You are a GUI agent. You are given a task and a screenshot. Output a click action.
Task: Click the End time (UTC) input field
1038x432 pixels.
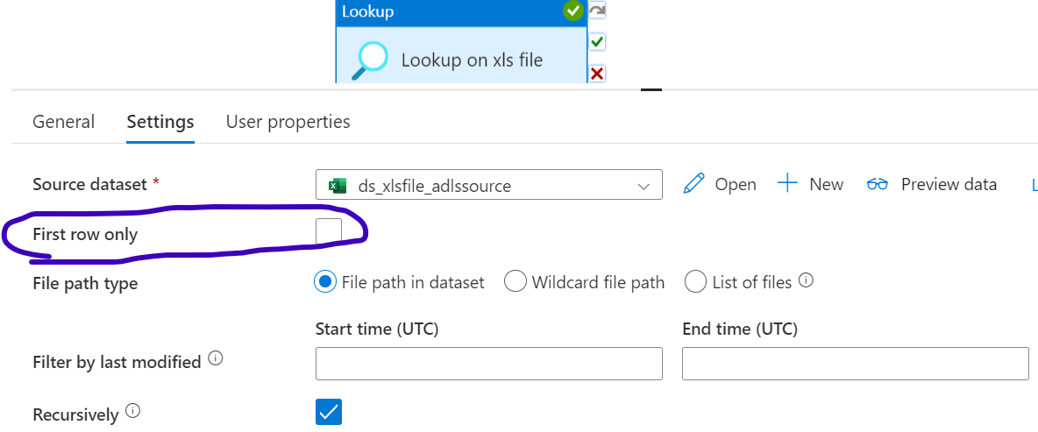click(856, 363)
